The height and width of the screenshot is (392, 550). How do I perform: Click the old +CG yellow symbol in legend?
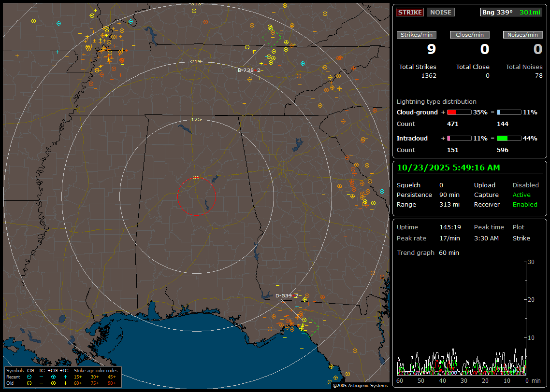click(53, 383)
